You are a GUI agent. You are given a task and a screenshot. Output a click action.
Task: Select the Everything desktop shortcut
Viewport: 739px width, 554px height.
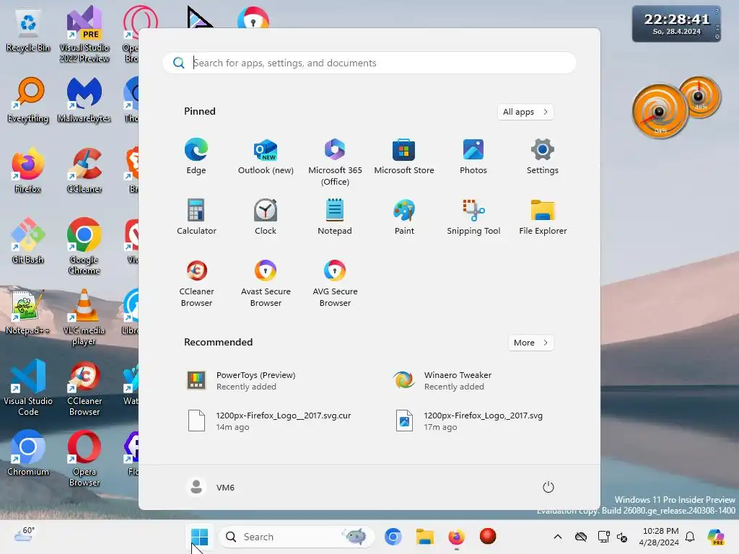(28, 100)
